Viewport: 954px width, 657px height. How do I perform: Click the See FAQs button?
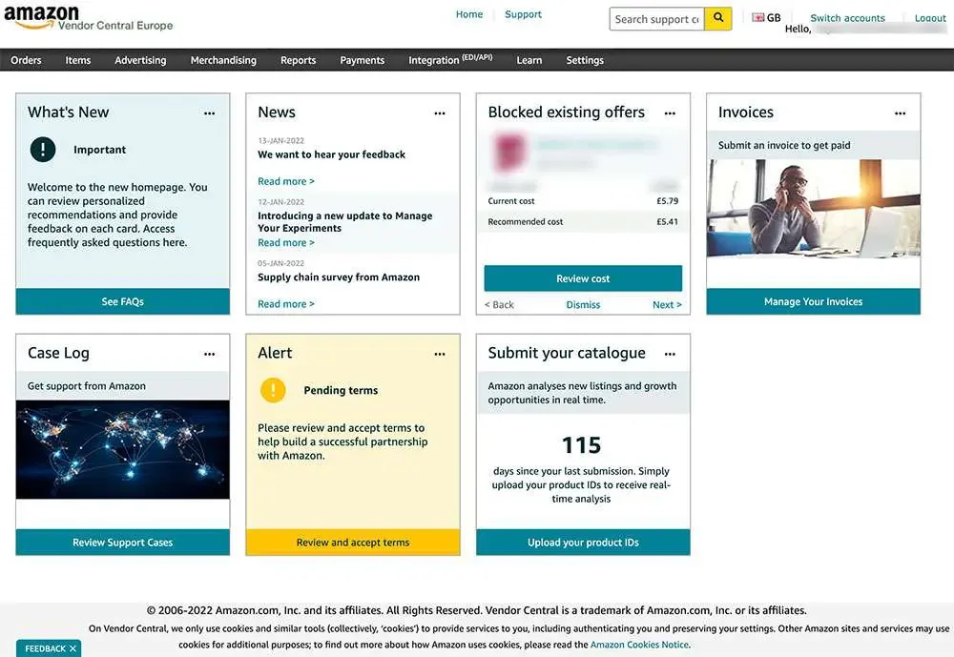(123, 301)
